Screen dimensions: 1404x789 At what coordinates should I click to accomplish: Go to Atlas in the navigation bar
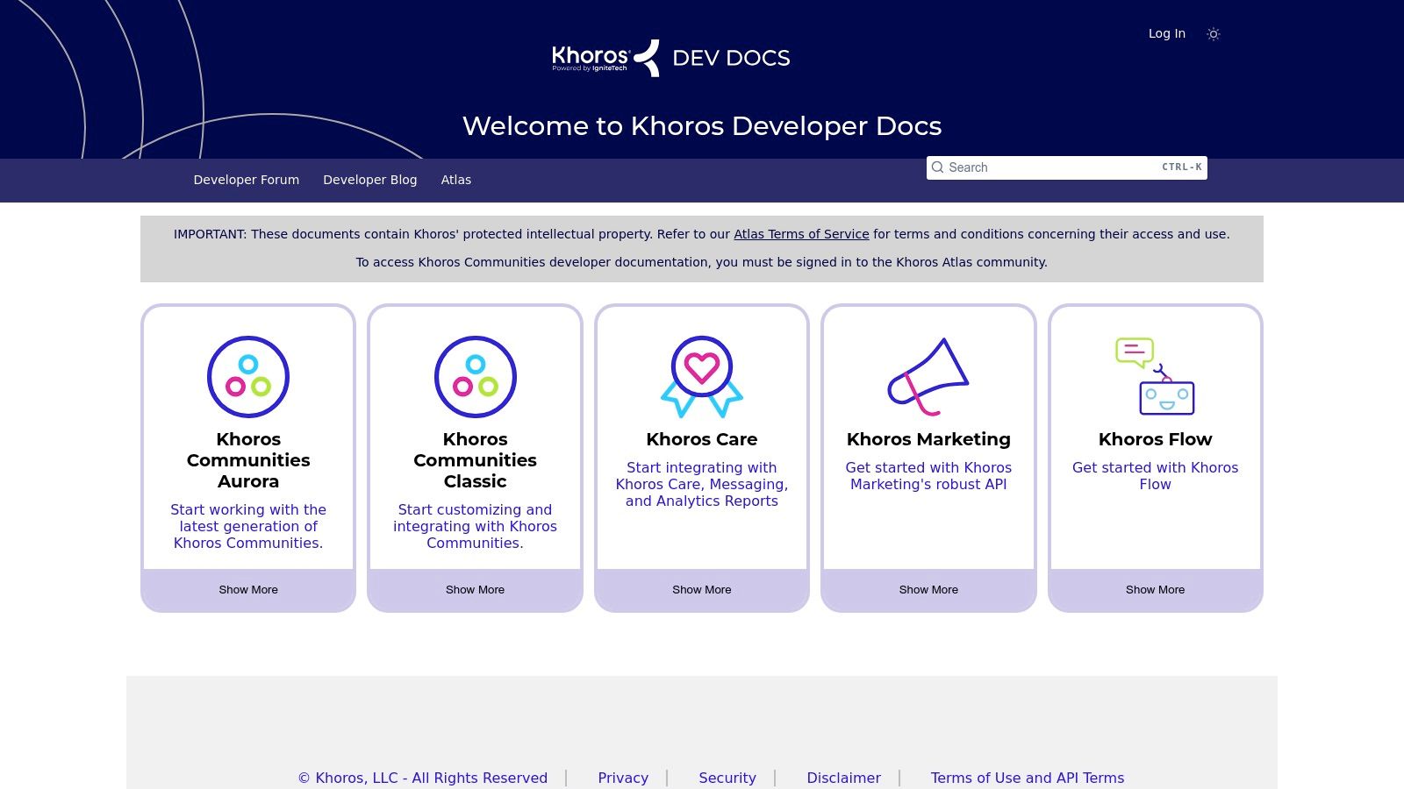pyautogui.click(x=455, y=180)
